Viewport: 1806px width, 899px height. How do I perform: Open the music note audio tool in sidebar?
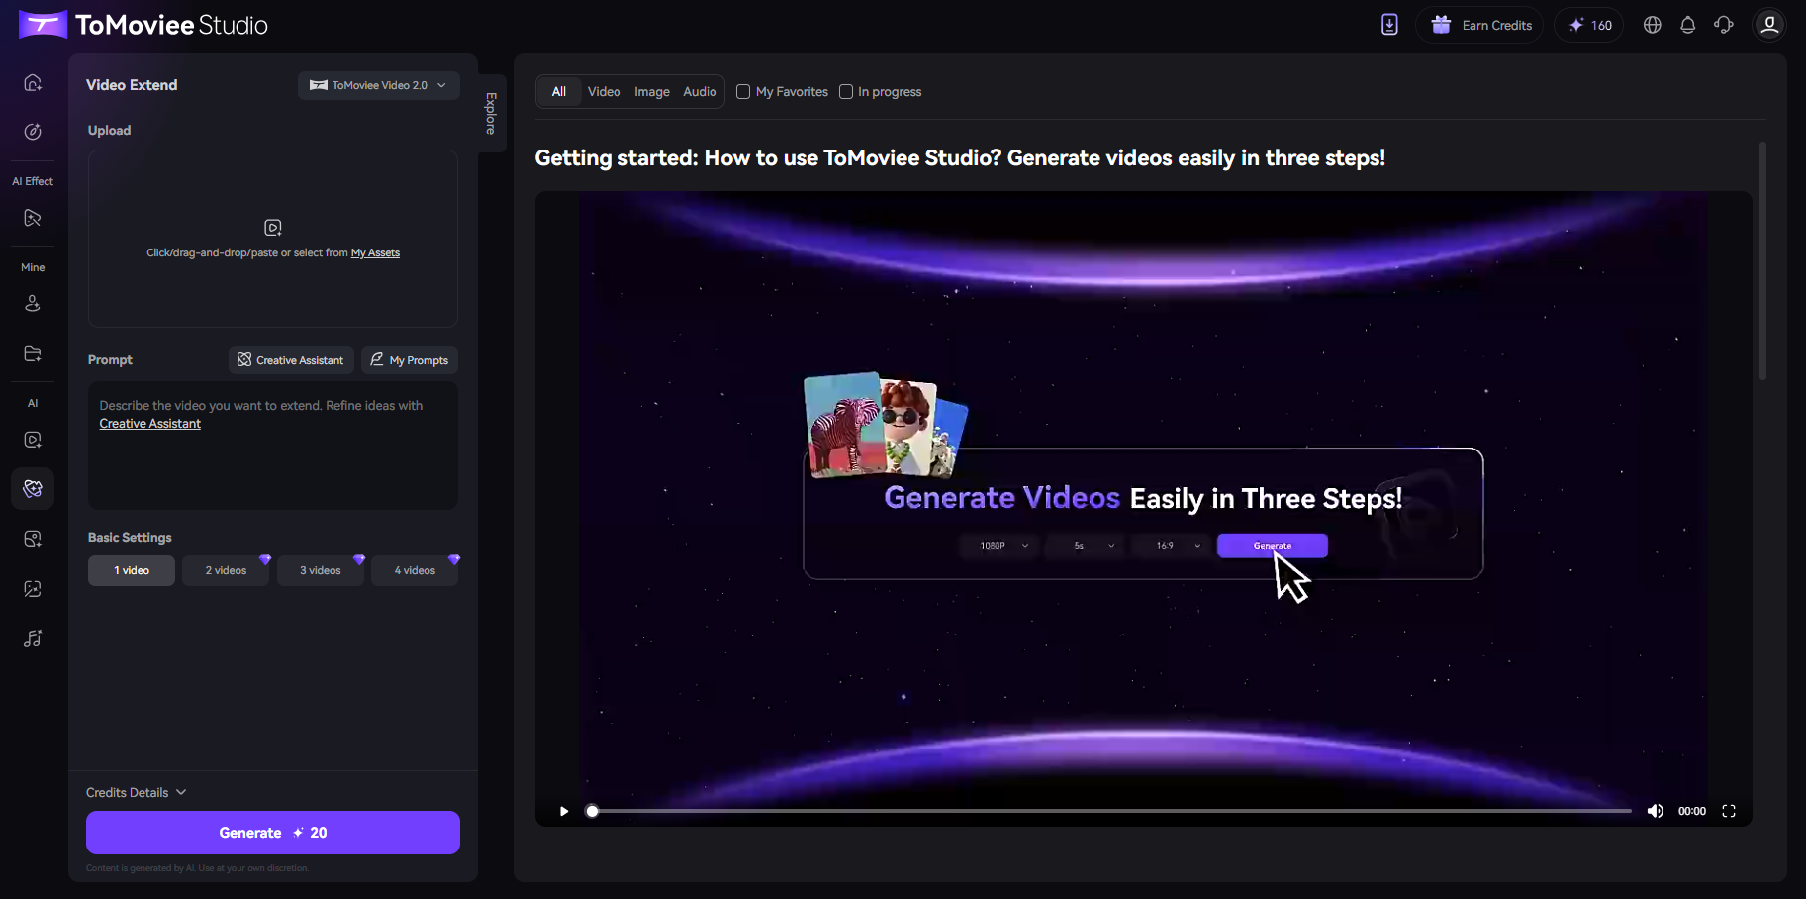click(33, 639)
